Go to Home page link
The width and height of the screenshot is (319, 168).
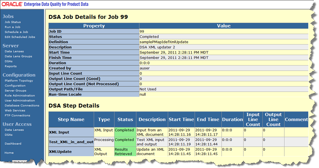tap(9, 153)
